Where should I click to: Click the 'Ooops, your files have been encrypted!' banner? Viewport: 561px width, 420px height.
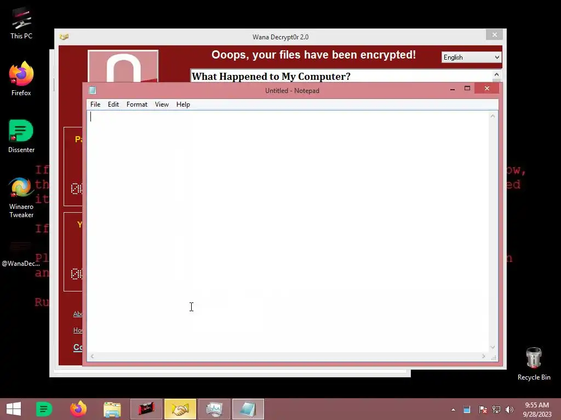point(314,55)
